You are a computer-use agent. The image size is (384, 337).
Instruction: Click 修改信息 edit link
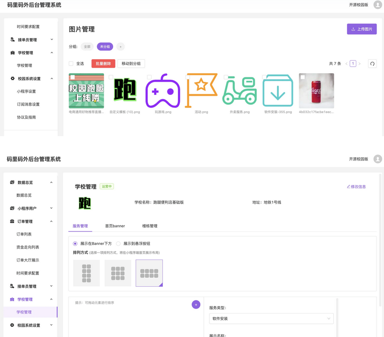click(x=356, y=187)
